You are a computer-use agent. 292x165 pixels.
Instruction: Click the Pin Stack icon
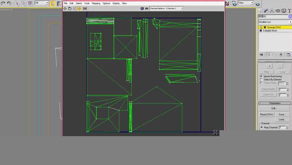click(x=262, y=54)
